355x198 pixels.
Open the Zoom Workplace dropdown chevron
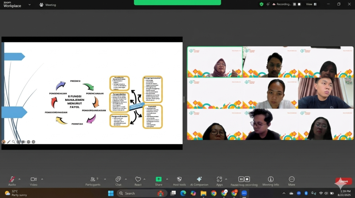pos(29,5)
